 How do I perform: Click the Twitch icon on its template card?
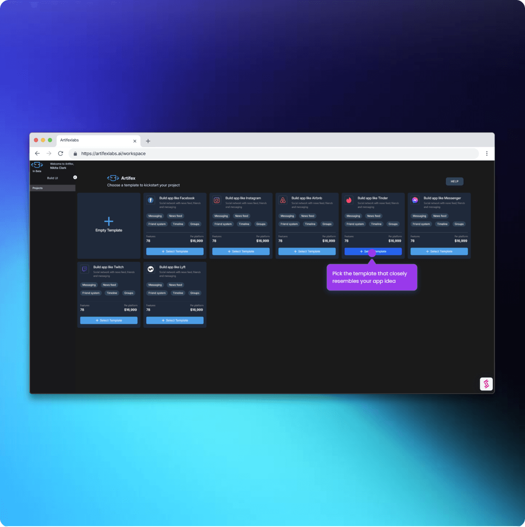(84, 269)
